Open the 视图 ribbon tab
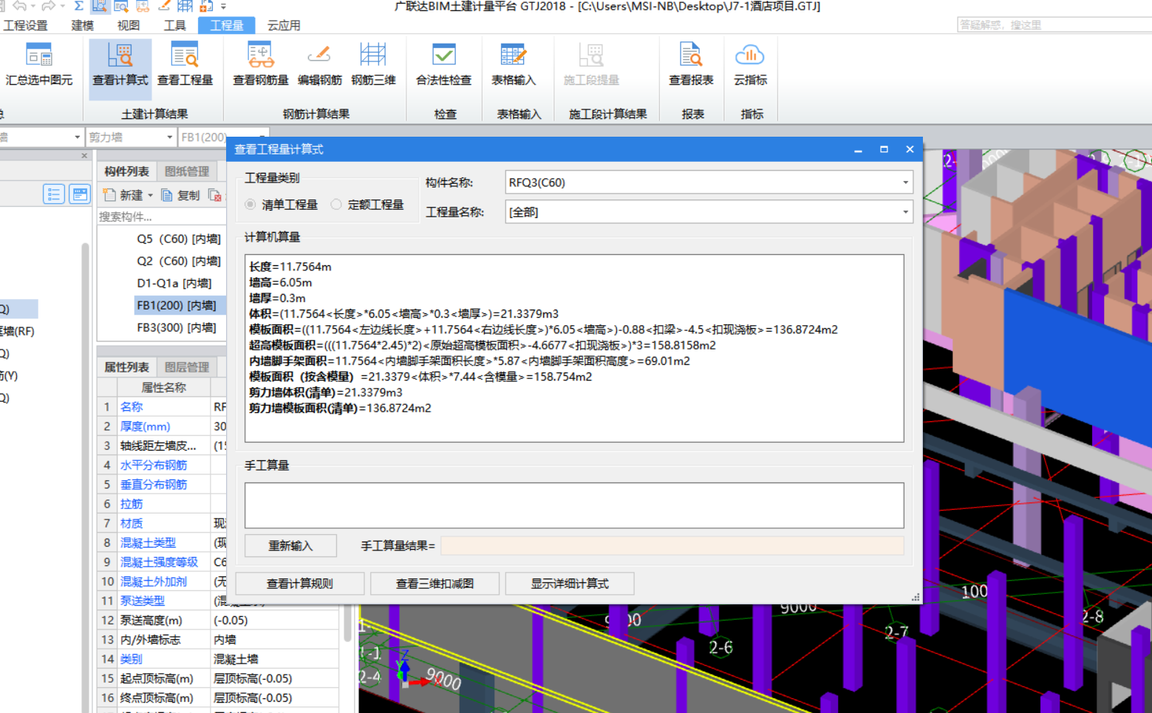 coord(129,25)
